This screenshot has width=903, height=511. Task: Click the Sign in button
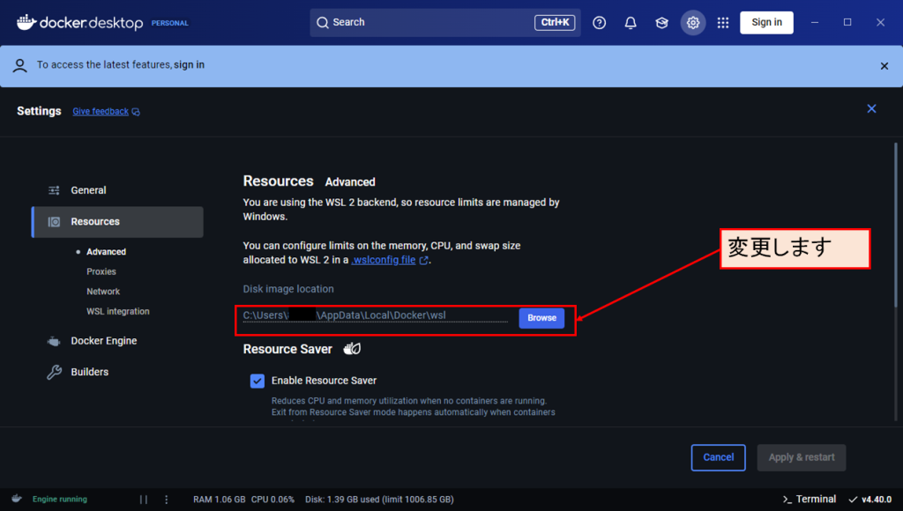[x=766, y=22]
